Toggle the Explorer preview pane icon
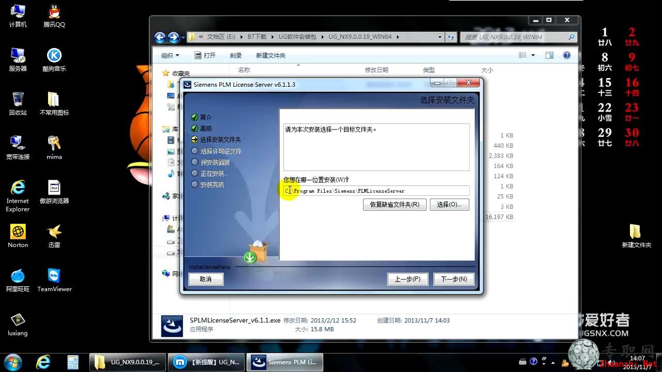 point(549,55)
